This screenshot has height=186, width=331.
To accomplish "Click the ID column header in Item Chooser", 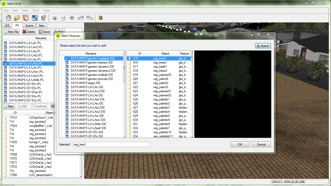I will pyautogui.click(x=140, y=54).
